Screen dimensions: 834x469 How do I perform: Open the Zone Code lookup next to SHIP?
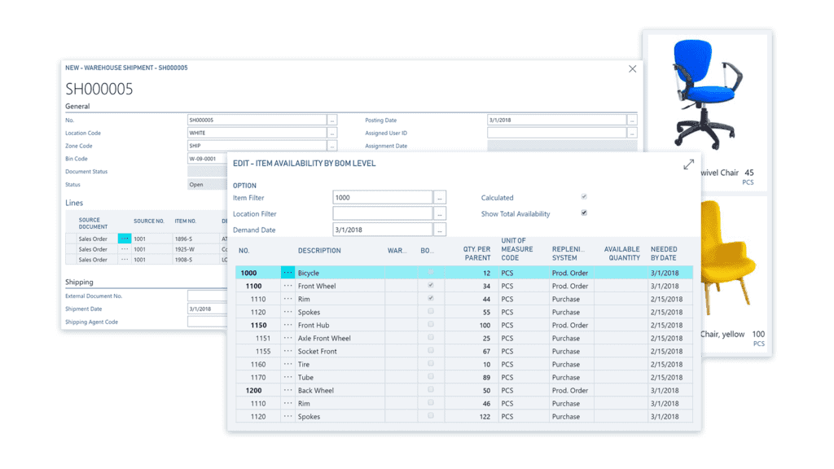(333, 145)
